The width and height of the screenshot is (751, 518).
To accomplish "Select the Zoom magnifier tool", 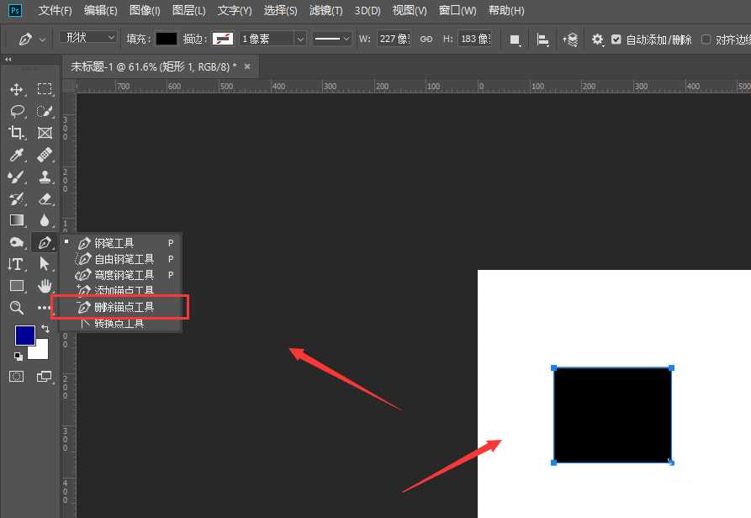I will 16,308.
